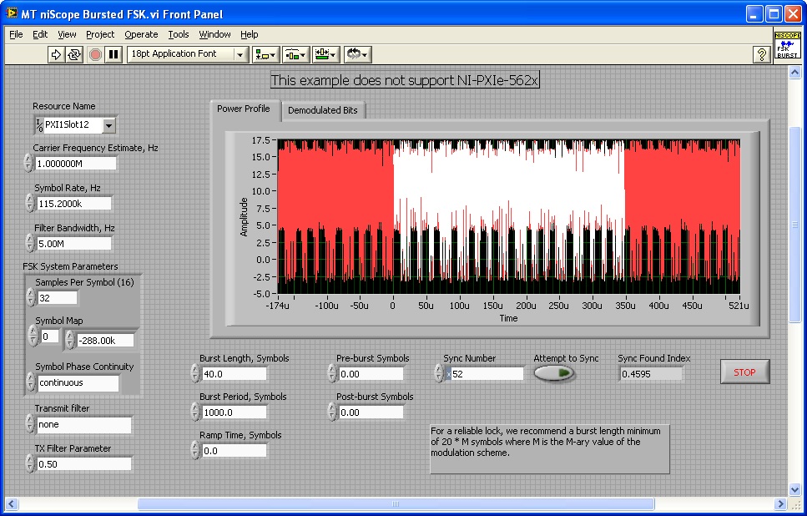This screenshot has width=807, height=516.
Task: Click the Samples Per Symbol field 32
Action: [x=57, y=297]
